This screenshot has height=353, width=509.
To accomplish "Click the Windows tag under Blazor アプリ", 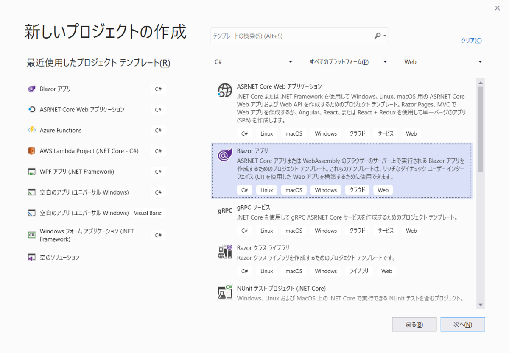I will coord(326,190).
